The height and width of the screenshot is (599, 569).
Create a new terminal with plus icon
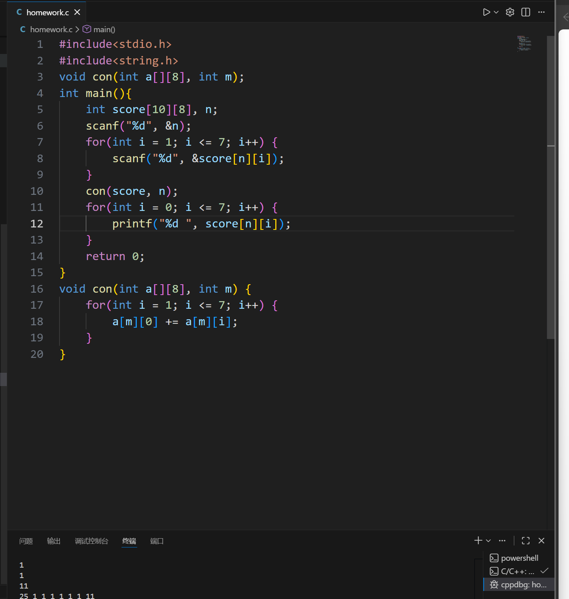point(478,541)
